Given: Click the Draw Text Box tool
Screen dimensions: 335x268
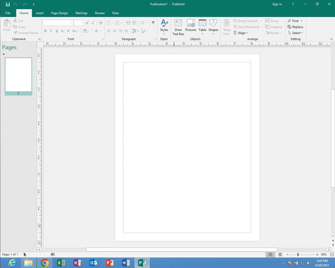Looking at the screenshot, I should pos(178,27).
